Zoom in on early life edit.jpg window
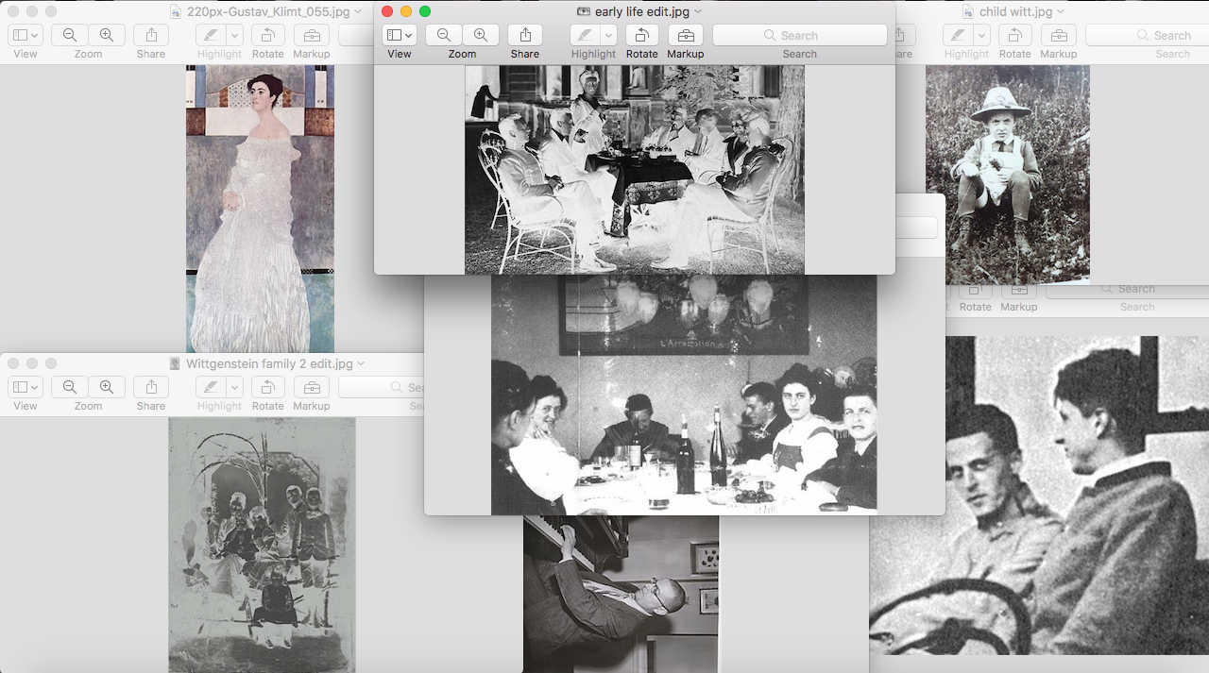The width and height of the screenshot is (1209, 673). tap(481, 35)
